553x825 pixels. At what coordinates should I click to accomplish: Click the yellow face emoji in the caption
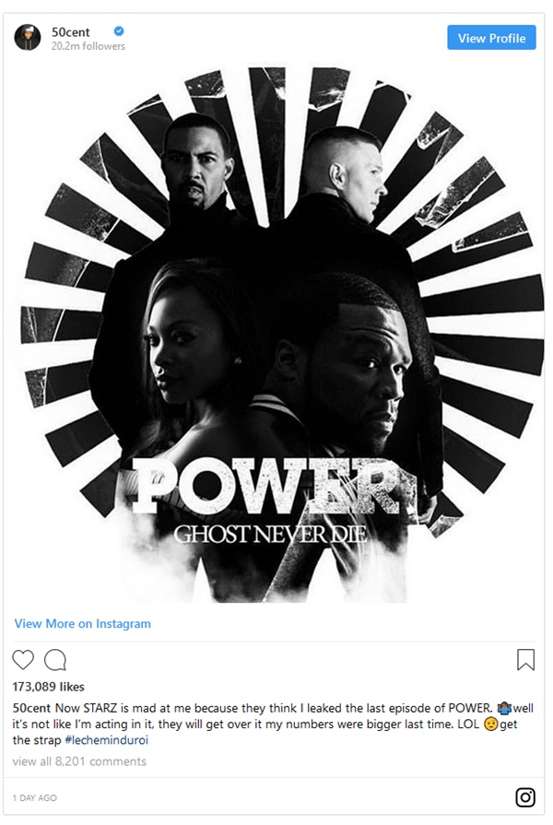point(490,725)
